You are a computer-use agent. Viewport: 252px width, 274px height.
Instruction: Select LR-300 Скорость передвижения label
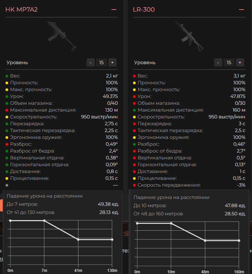[x=169, y=185]
